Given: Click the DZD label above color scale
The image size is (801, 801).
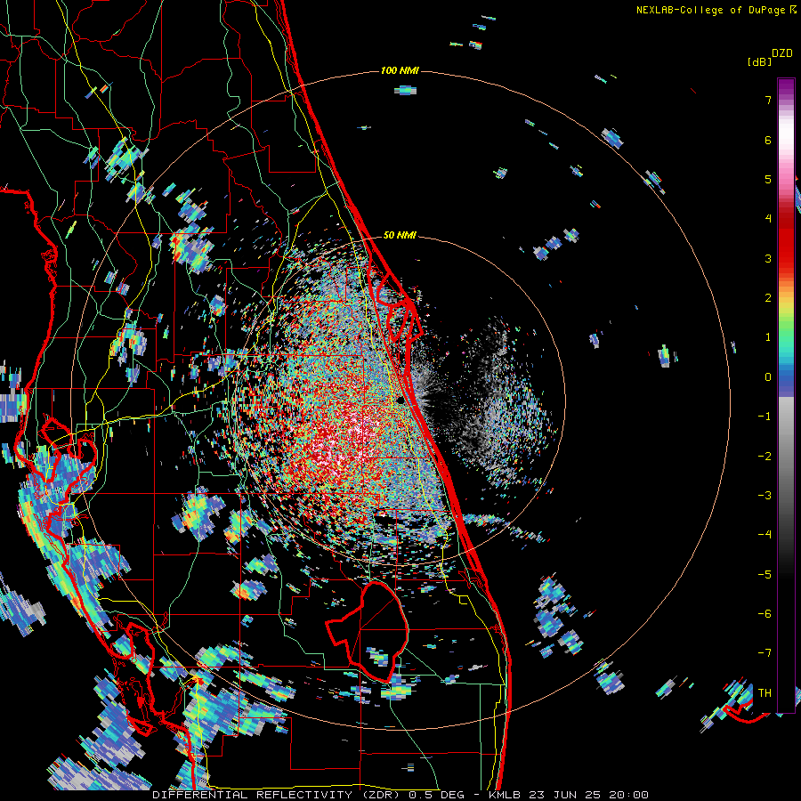Looking at the screenshot, I should coord(782,53).
